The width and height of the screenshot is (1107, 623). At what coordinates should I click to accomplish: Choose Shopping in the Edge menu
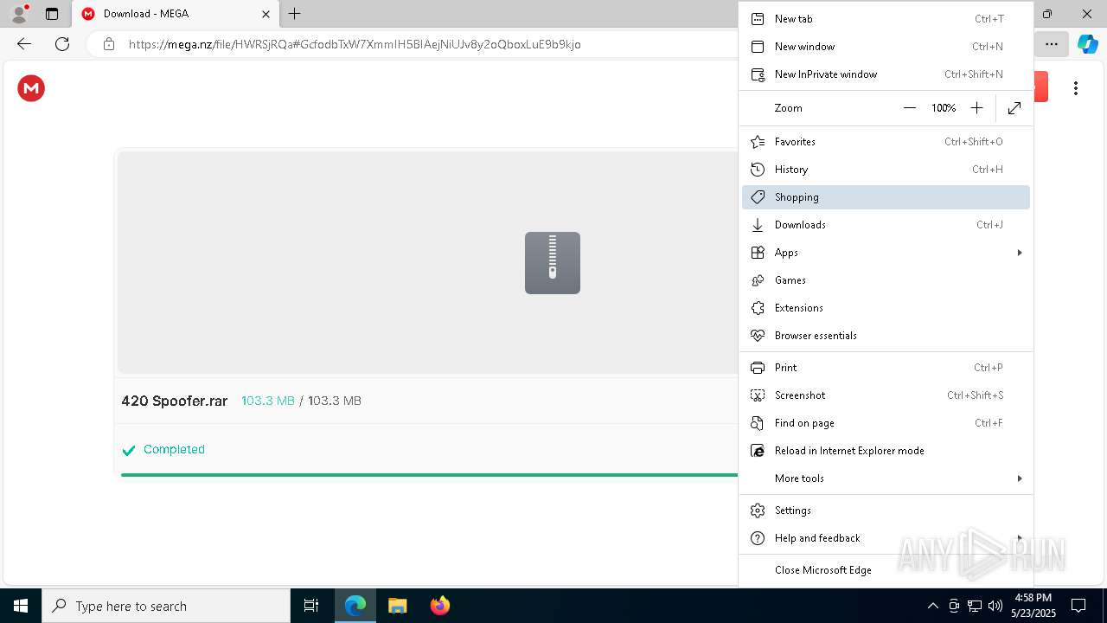pyautogui.click(x=886, y=197)
